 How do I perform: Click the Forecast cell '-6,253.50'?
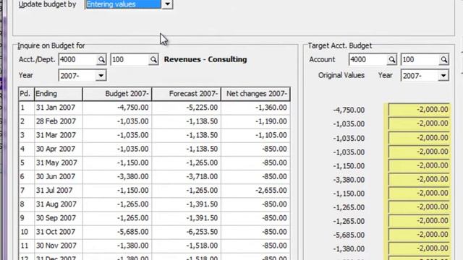pyautogui.click(x=187, y=233)
